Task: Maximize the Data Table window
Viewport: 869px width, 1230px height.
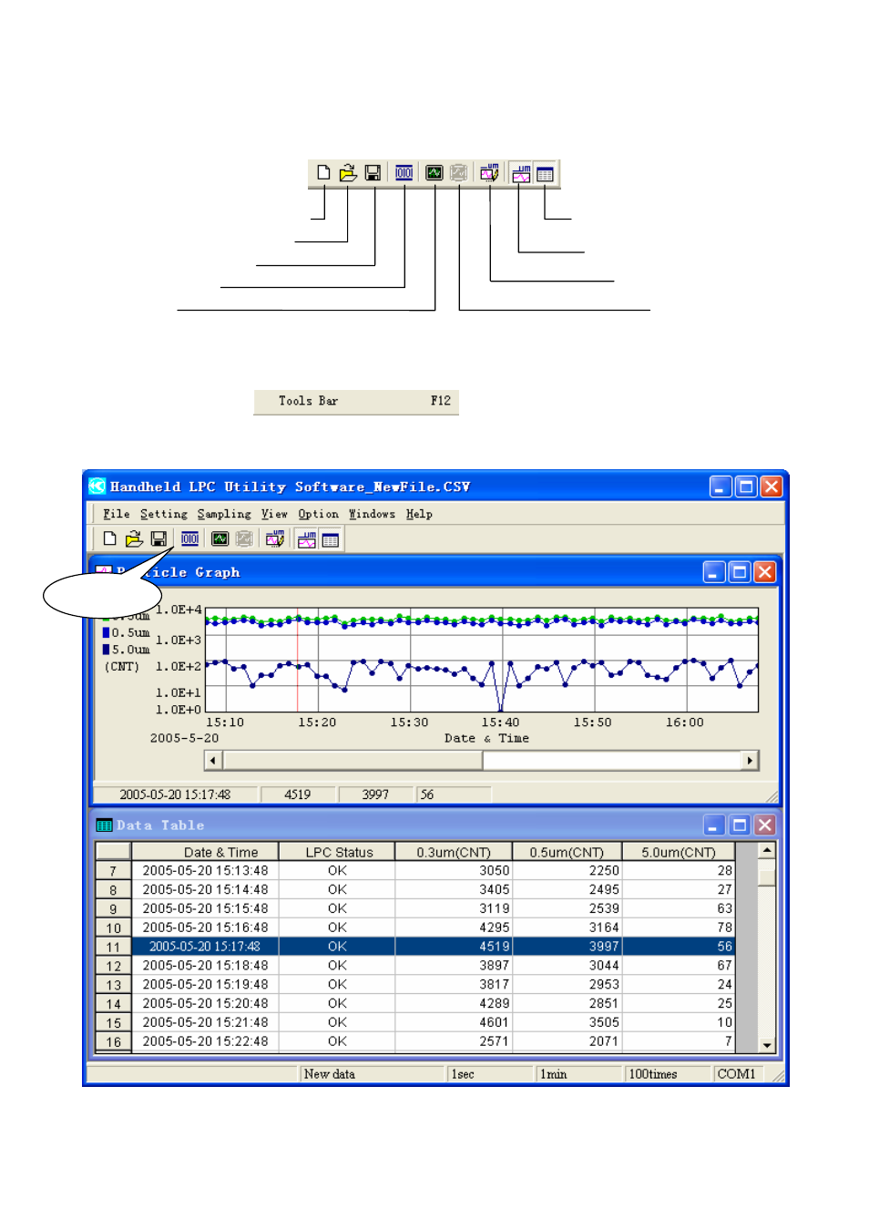Action: coord(740,825)
